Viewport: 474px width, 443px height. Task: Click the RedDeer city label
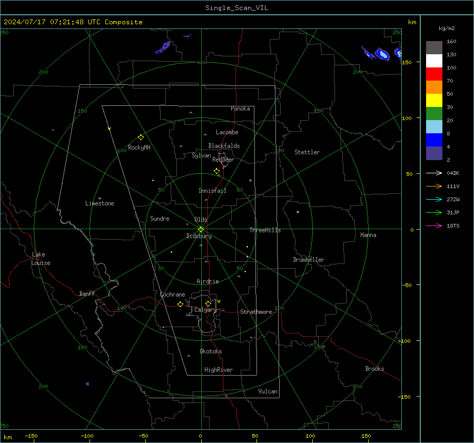tap(223, 160)
